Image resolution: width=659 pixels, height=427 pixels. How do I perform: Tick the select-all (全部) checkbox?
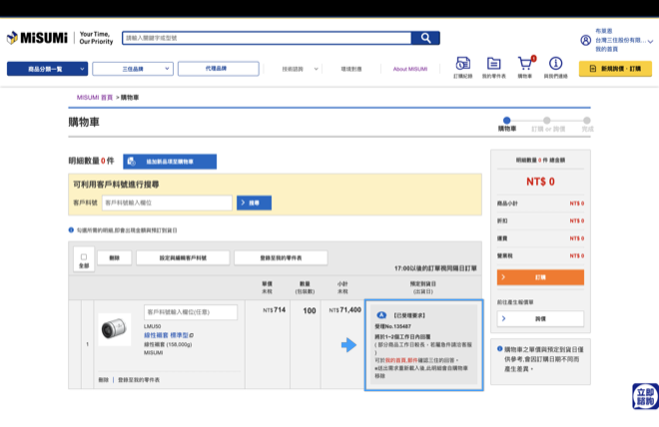tap(84, 257)
